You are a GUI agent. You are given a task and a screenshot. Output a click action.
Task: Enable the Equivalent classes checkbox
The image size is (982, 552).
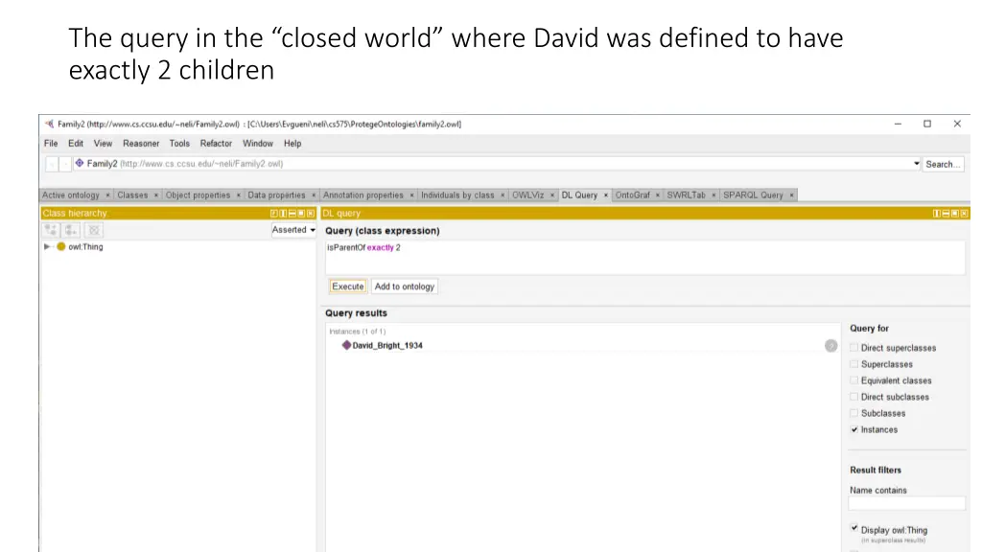pyautogui.click(x=854, y=379)
